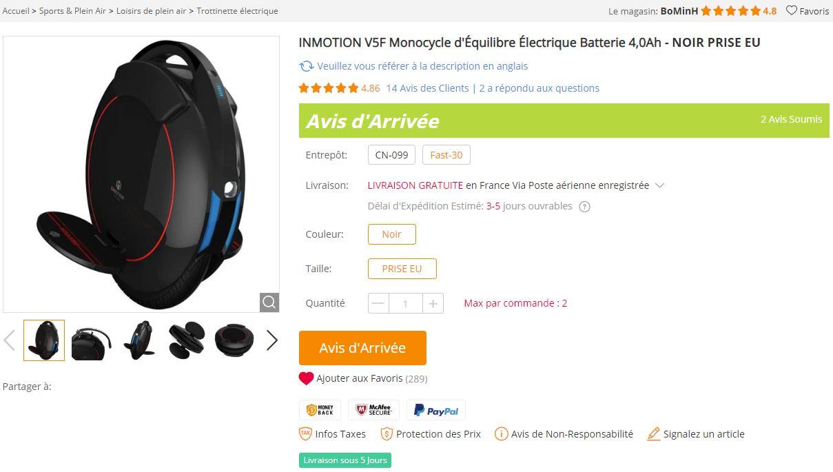The image size is (833, 472).
Task: Click the translate refresh icon beside description notice
Action: point(306,66)
